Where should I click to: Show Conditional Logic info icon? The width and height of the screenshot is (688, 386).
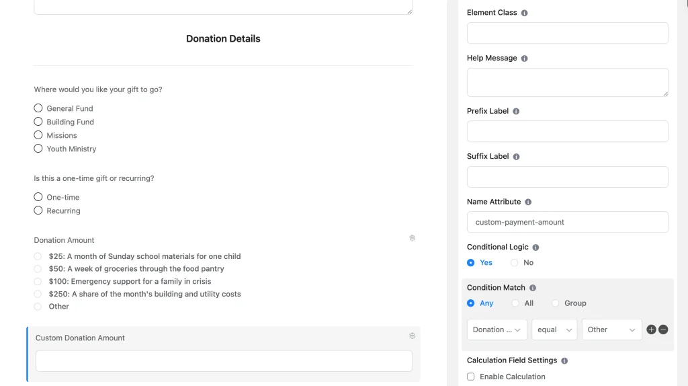pyautogui.click(x=535, y=247)
